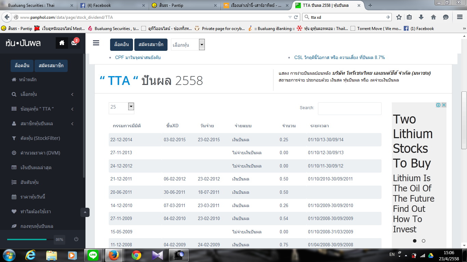Toggle the hamburger menu icon
The image size is (467, 262).
(96, 43)
